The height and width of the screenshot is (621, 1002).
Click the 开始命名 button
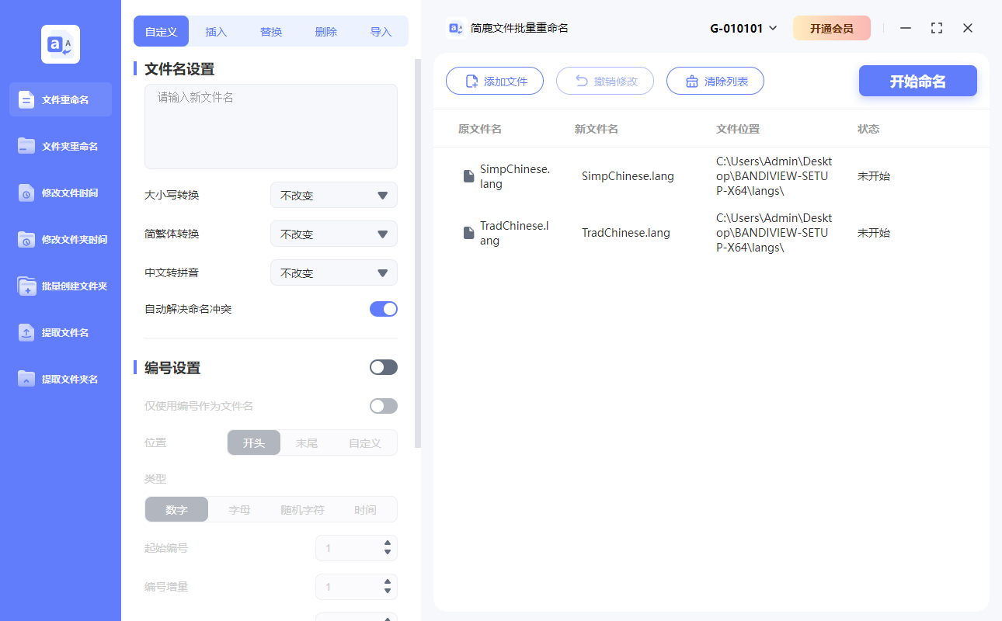point(917,81)
